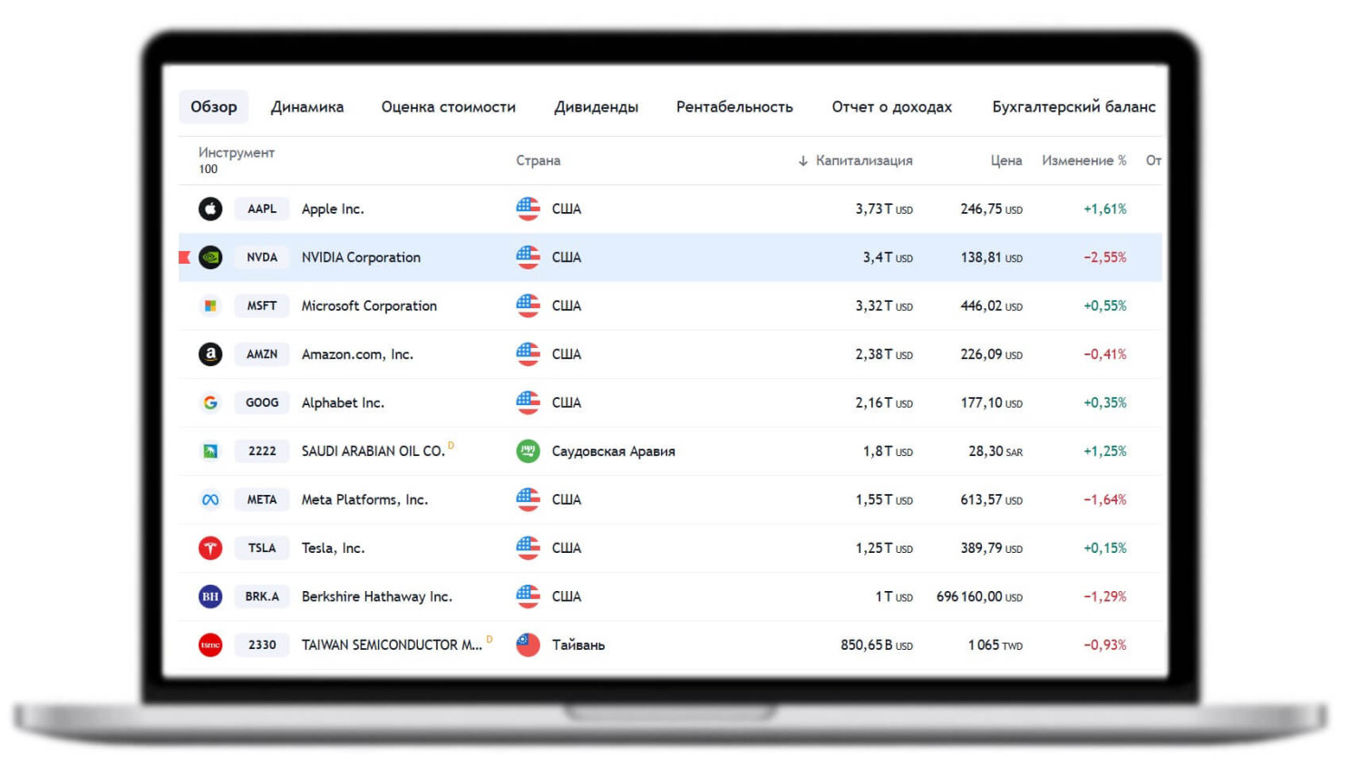Click the 2330 ticker badge
Viewport: 1360px width, 765px height.
pos(262,645)
